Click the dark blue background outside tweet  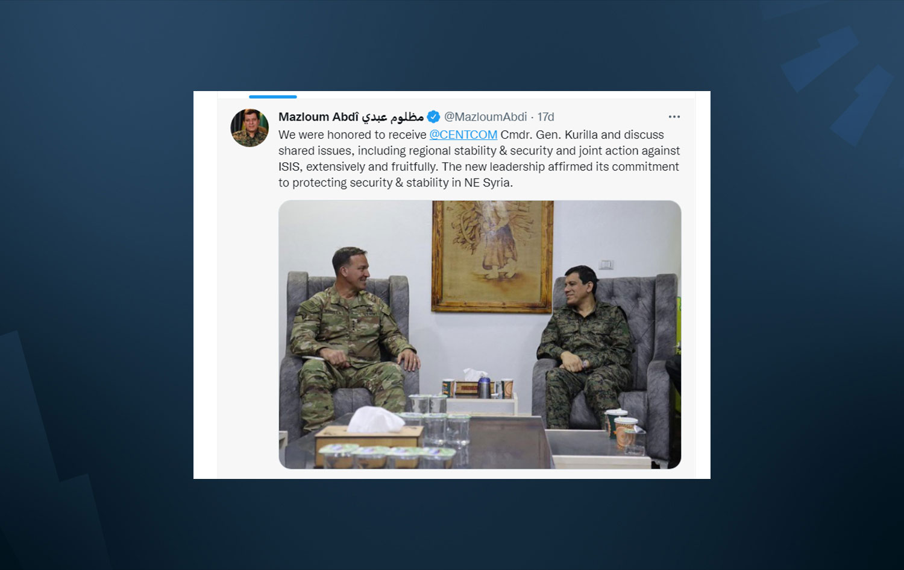tap(96, 283)
